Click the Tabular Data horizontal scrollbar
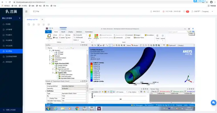Viewport: 217px width, 113px height. 171,103
